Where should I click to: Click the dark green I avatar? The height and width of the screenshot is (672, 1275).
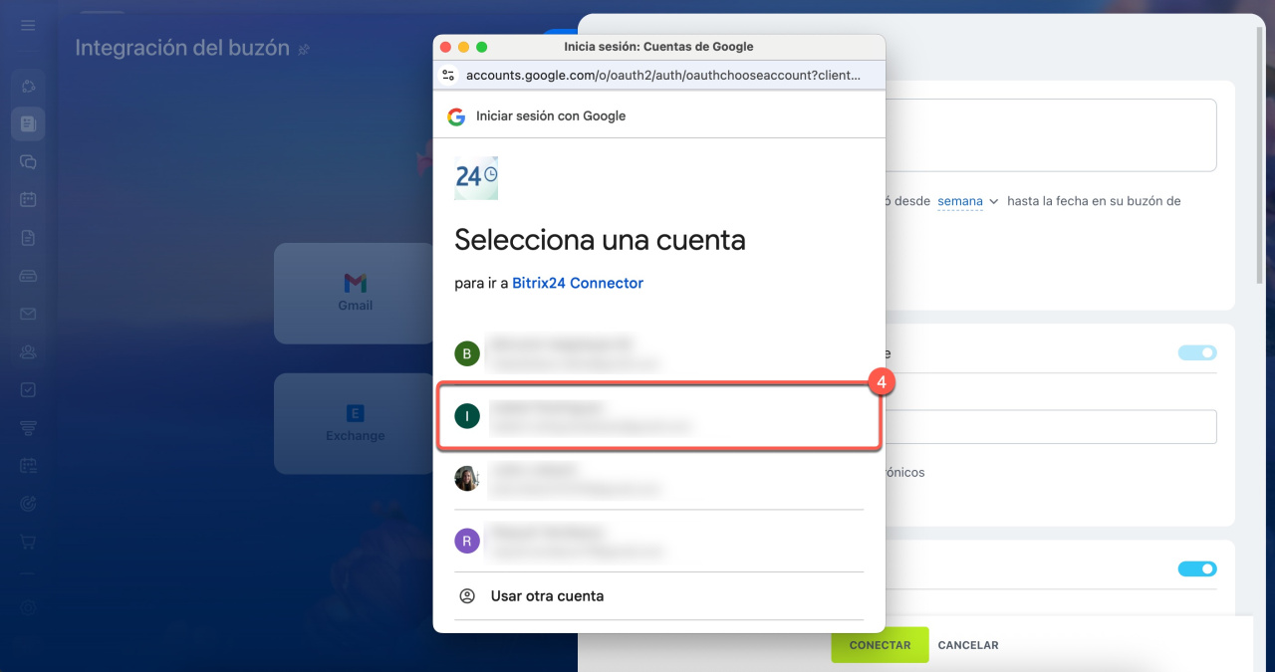[x=467, y=416]
